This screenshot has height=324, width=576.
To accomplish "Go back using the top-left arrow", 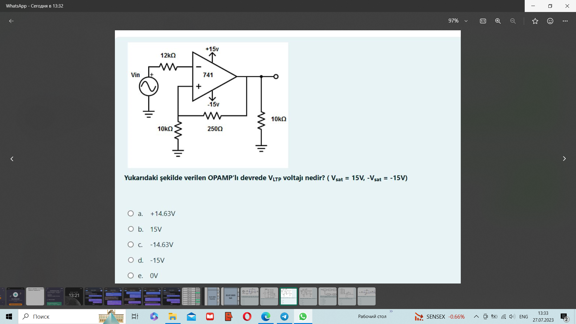I will coord(11,21).
